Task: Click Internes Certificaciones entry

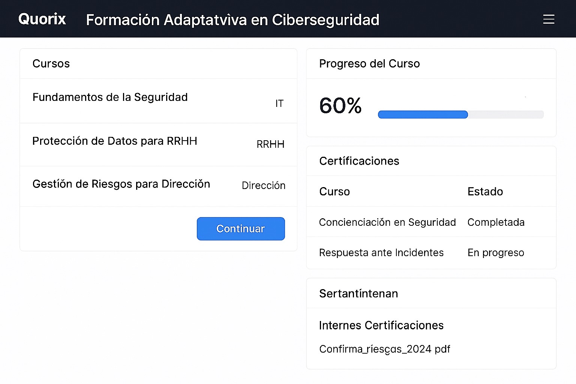Action: 381,325
